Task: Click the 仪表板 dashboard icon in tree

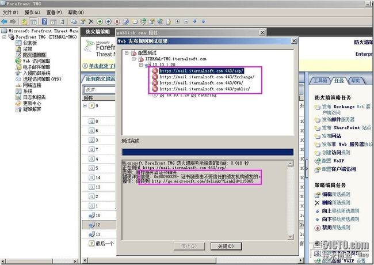Action: [x=18, y=43]
